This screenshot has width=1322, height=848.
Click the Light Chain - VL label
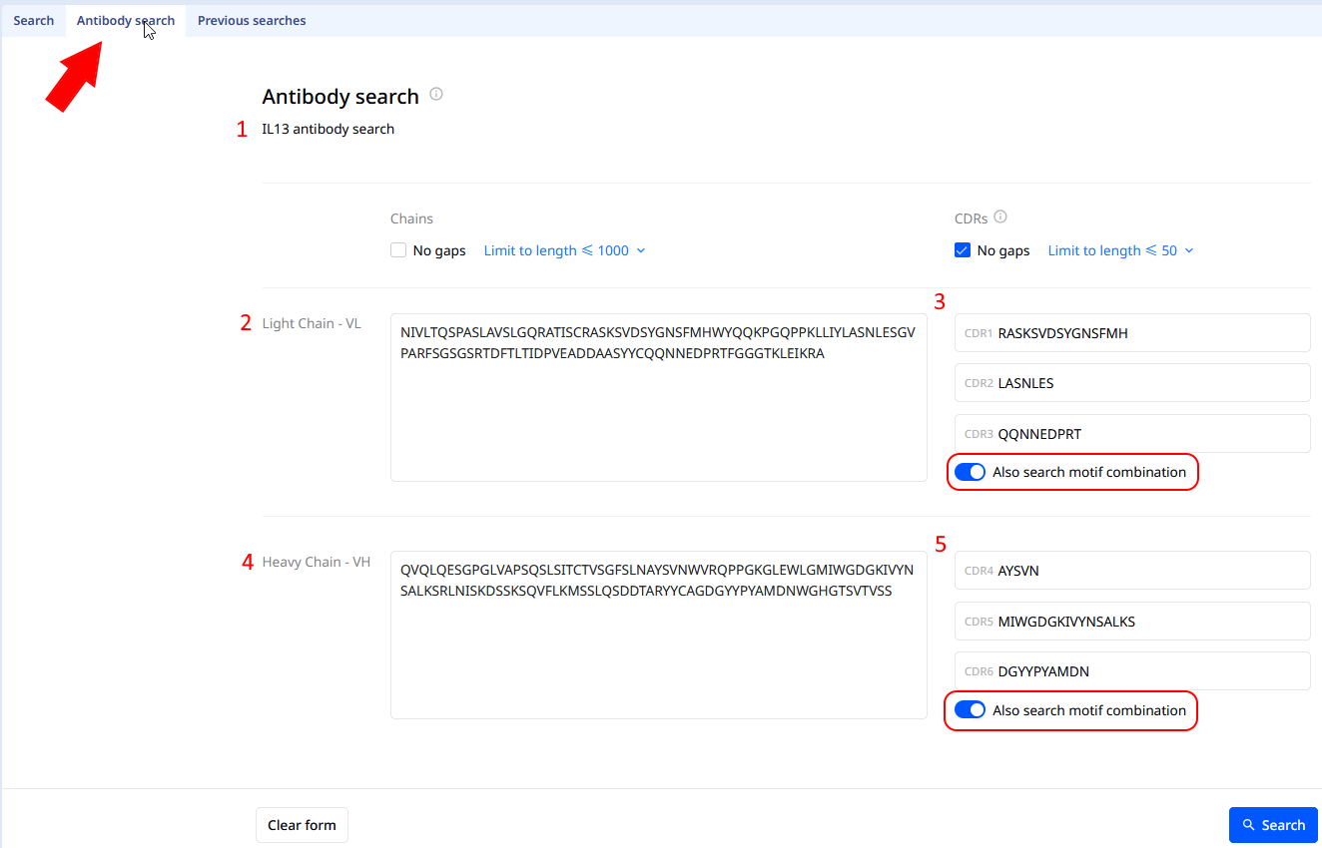312,323
